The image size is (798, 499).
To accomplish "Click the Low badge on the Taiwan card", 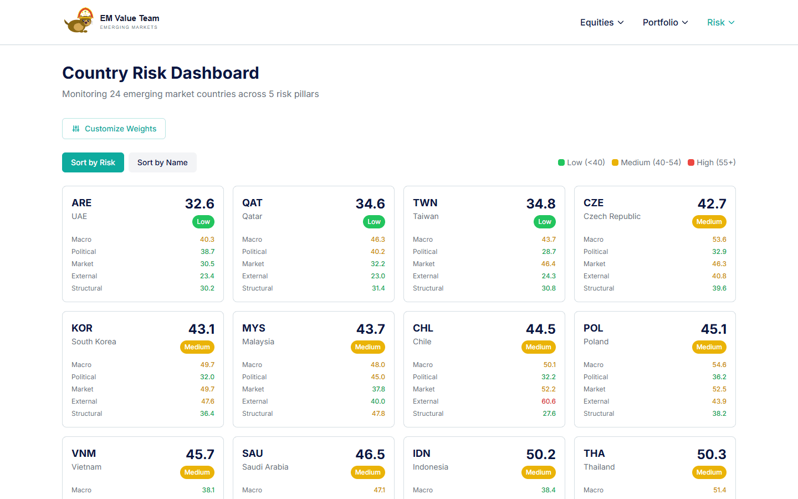I will click(544, 221).
